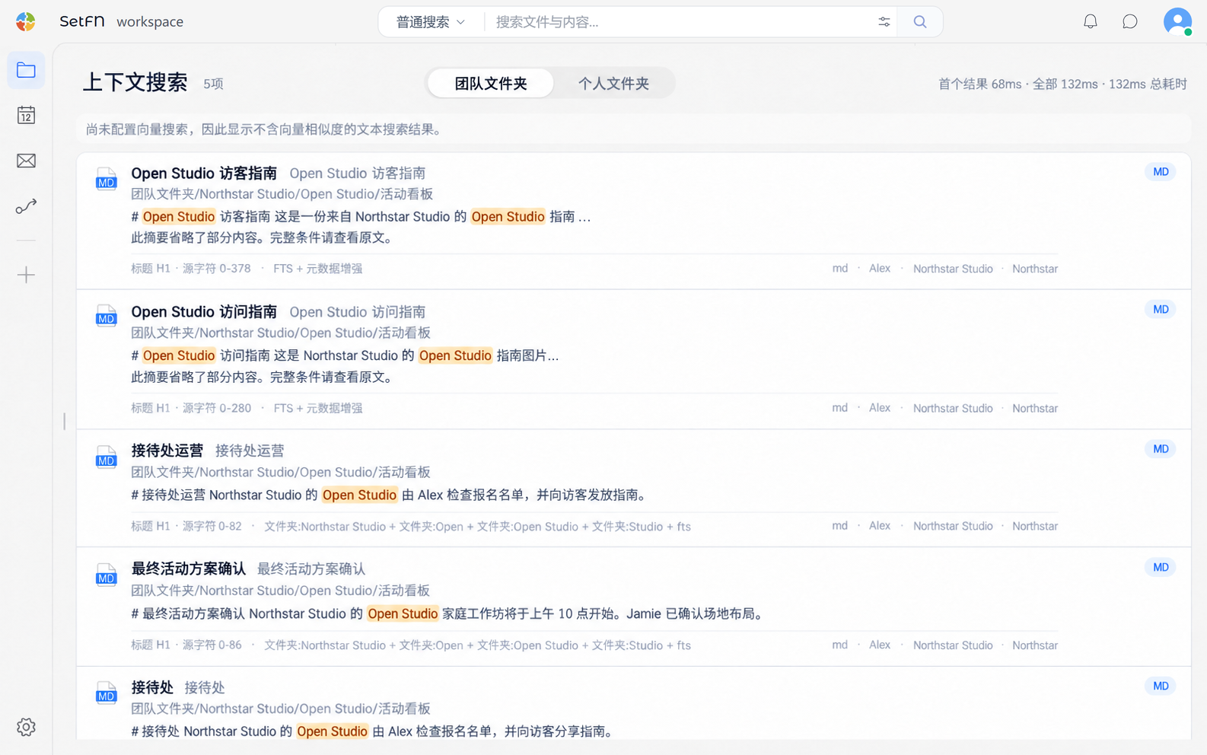
Task: Click MD badge on 最终活动方案确认 row
Action: (x=1161, y=568)
